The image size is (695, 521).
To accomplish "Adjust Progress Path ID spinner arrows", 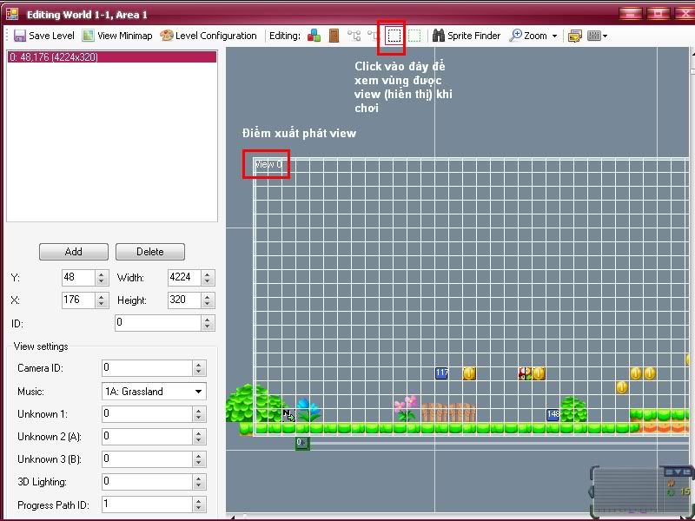I will tap(199, 505).
